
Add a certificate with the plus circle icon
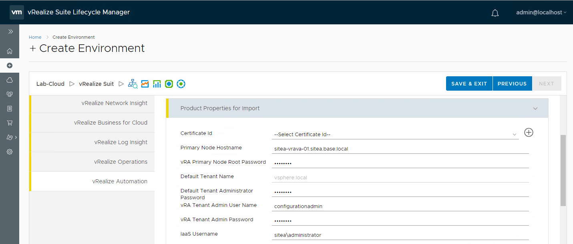[x=529, y=133]
